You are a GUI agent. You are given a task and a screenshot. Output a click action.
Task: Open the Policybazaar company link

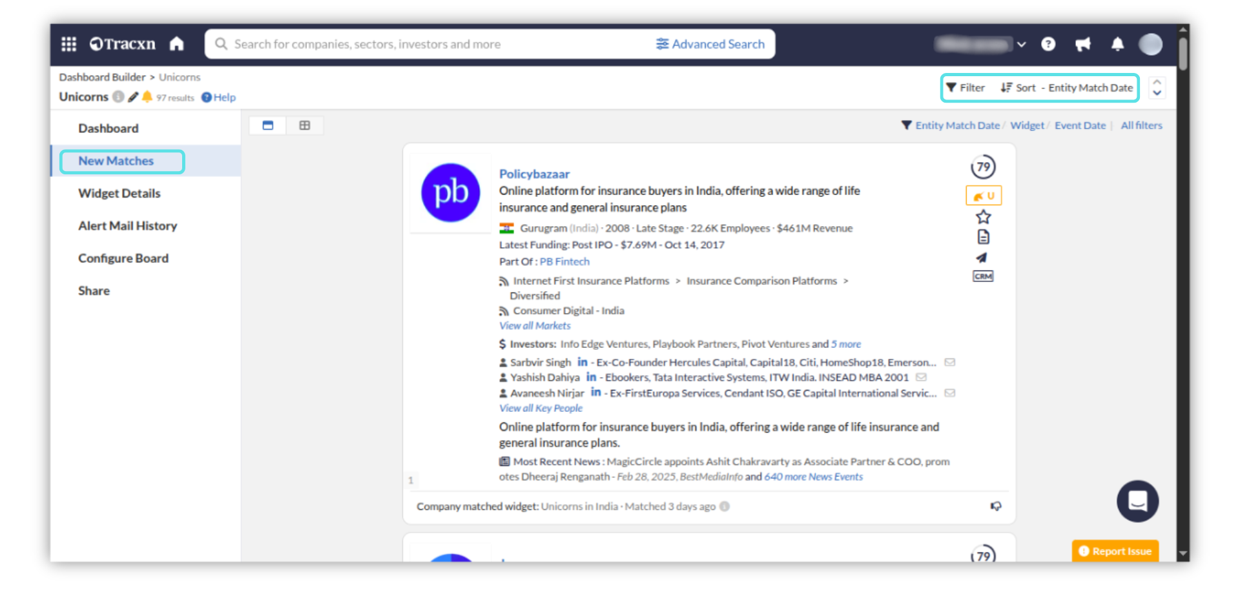[x=534, y=174]
